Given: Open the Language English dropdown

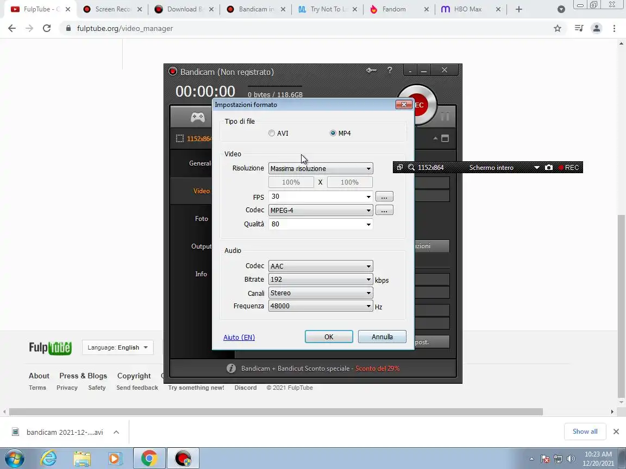Looking at the screenshot, I should pyautogui.click(x=118, y=347).
